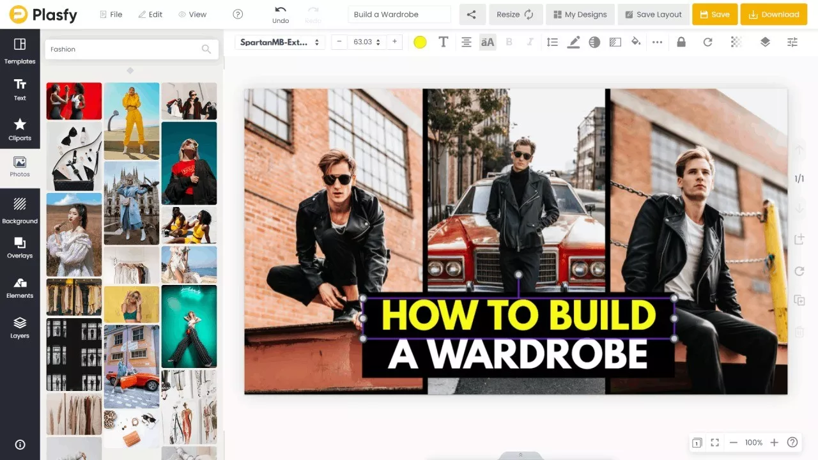Lock the selected text element
The image size is (818, 460).
click(681, 42)
